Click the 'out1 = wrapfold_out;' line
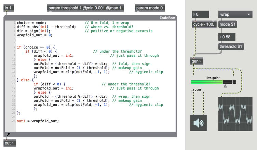257x150 pixels. pyautogui.click(x=38, y=121)
